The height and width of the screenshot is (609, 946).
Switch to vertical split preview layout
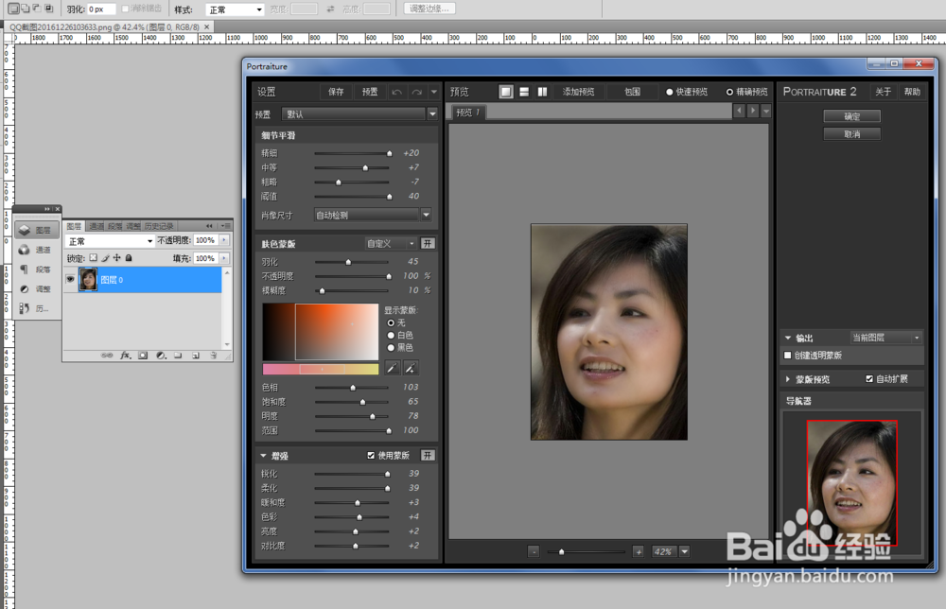pyautogui.click(x=542, y=92)
